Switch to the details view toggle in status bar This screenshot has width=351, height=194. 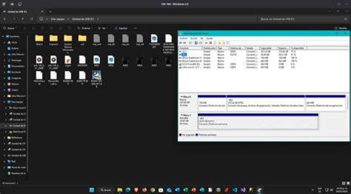point(344,183)
